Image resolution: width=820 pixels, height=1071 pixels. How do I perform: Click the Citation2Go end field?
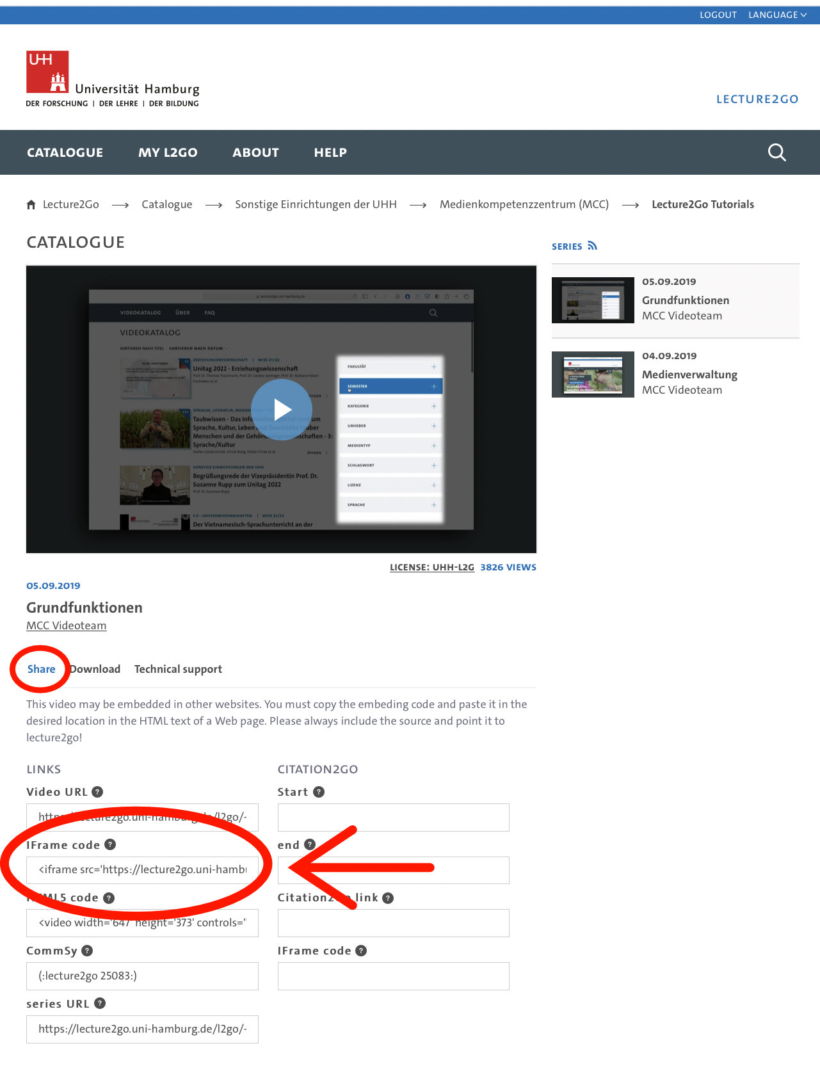(x=394, y=871)
